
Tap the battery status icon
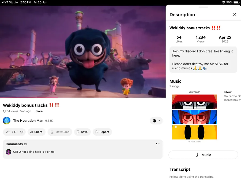click(x=236, y=2)
